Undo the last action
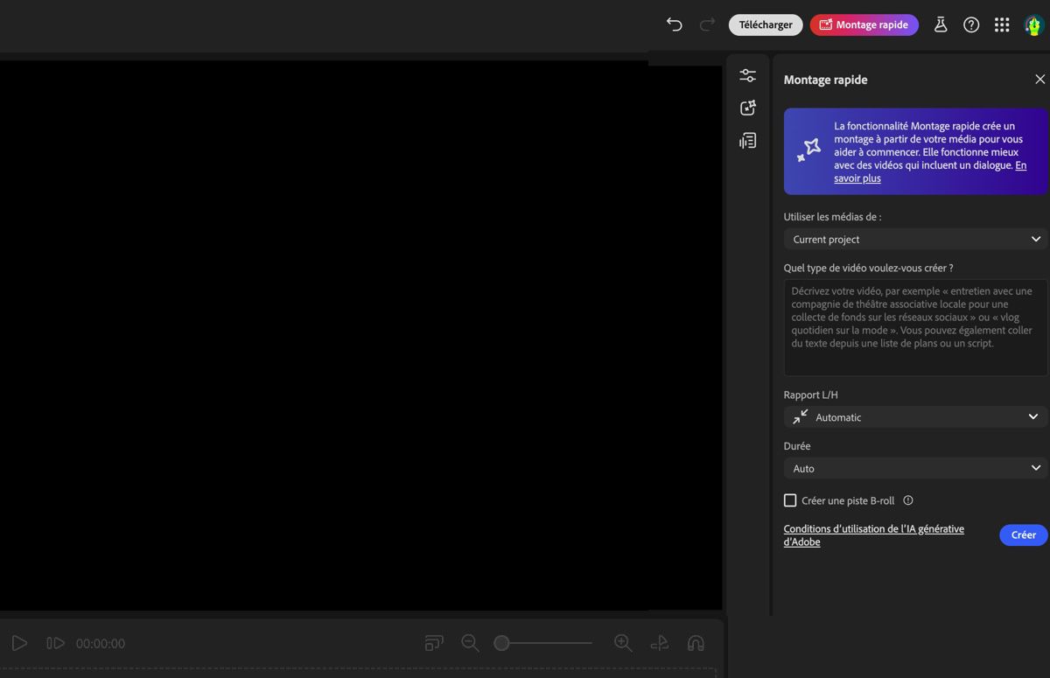Viewport: 1050px width, 678px height. (674, 24)
